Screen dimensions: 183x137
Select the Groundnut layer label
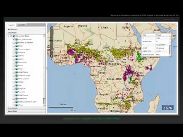point(22,62)
